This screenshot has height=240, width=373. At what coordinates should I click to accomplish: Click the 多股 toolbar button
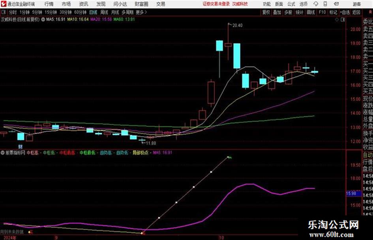[x=288, y=12]
